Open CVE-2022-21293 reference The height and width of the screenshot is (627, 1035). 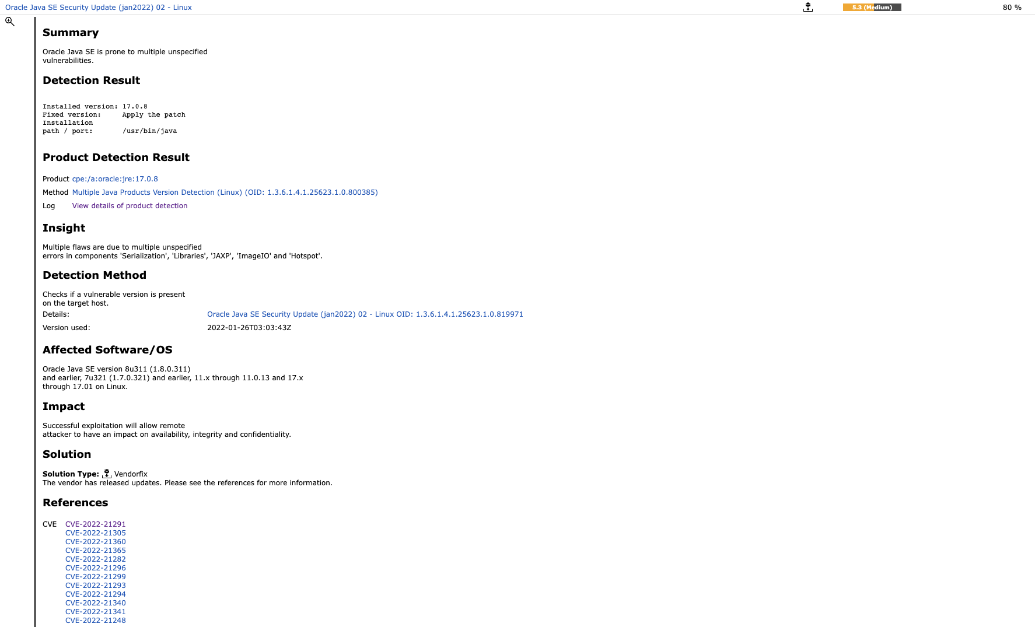(x=96, y=586)
